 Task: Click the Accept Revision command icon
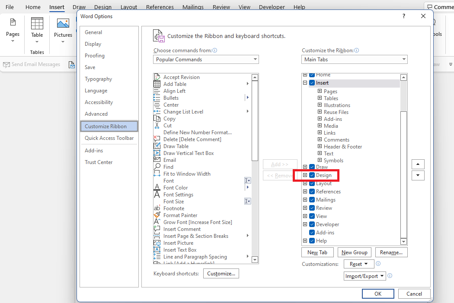[157, 77]
